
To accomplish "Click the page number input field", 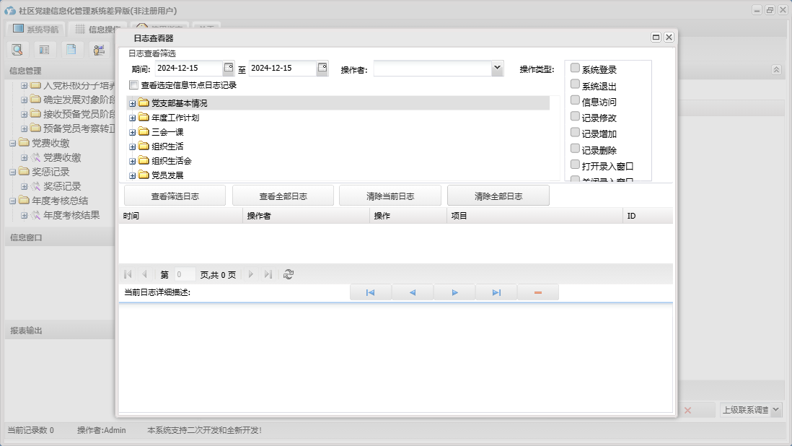I will coord(185,274).
